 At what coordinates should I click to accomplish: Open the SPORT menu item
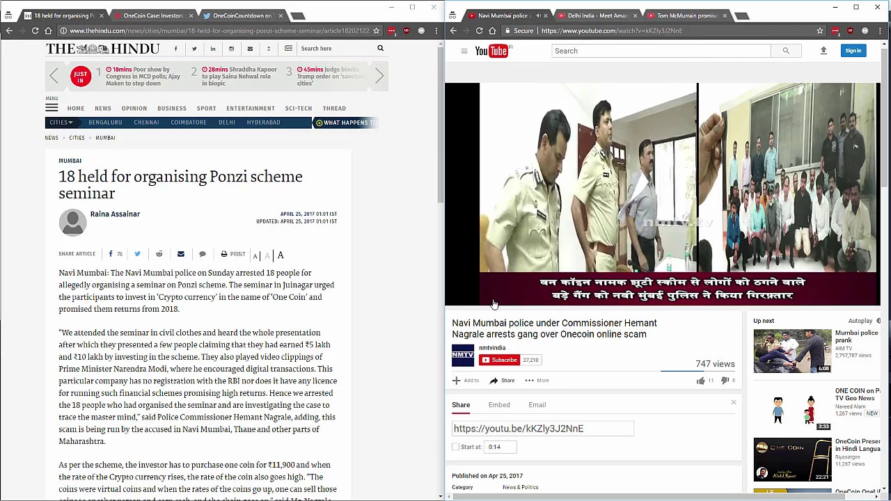tap(206, 109)
